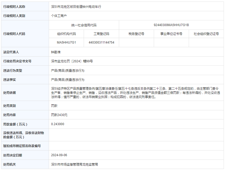Click the 处罚依据 legal basis paragraph

pos(136,93)
